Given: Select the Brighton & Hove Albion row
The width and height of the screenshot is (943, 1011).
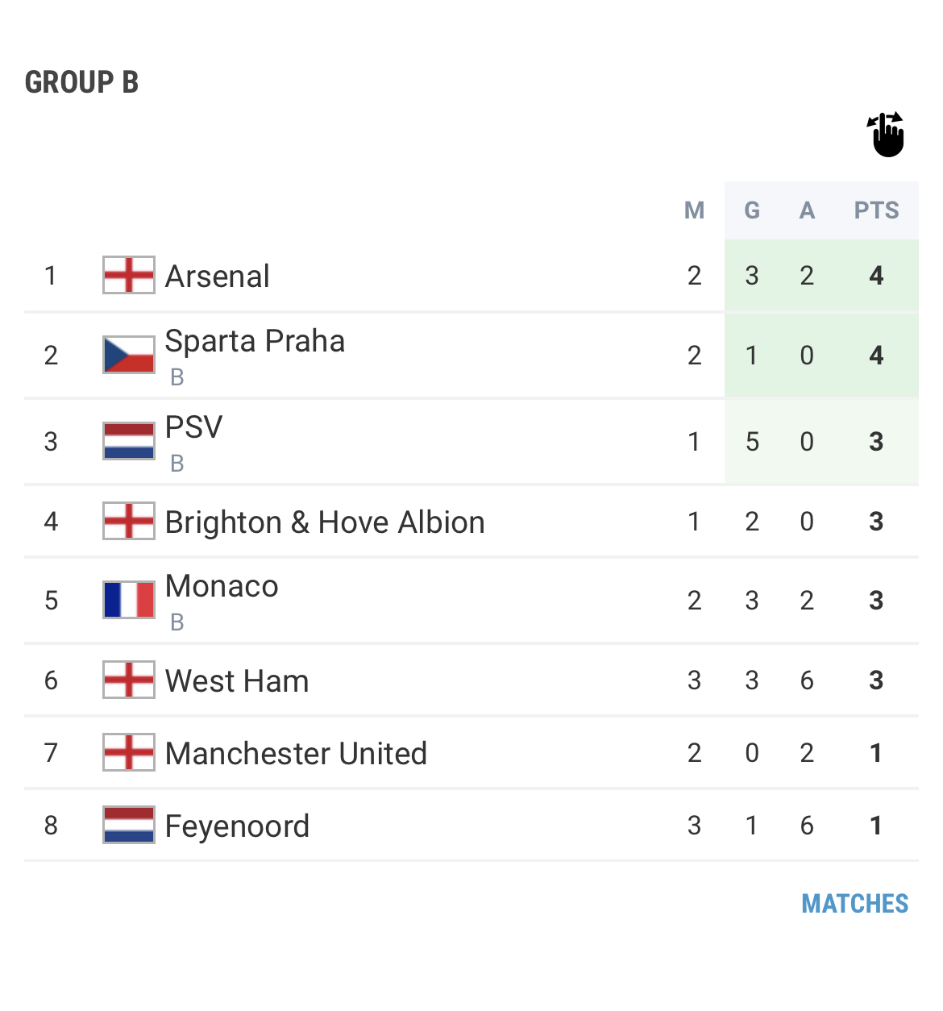Looking at the screenshot, I should point(471,521).
